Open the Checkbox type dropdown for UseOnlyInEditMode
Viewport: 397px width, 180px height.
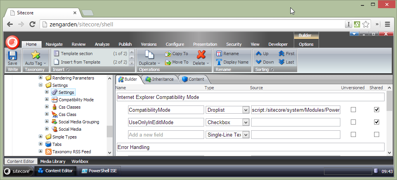click(x=245, y=123)
